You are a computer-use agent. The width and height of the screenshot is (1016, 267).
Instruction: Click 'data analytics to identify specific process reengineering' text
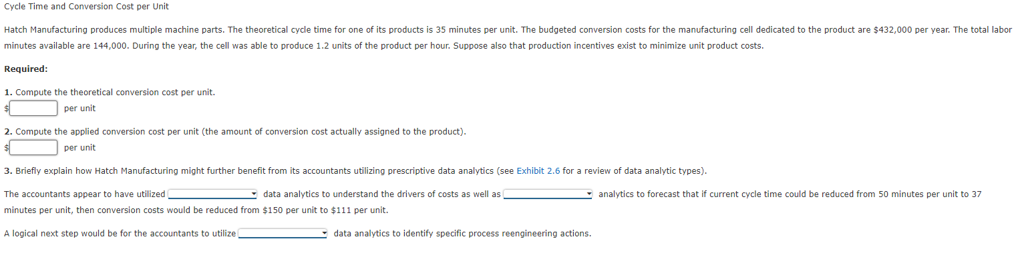pyautogui.click(x=462, y=234)
